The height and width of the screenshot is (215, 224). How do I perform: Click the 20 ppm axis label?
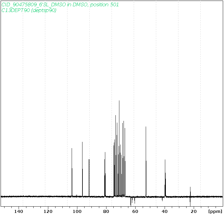pos(194,211)
